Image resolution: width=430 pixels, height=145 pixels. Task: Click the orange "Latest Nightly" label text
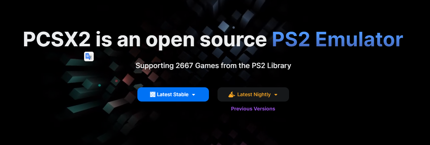254,94
